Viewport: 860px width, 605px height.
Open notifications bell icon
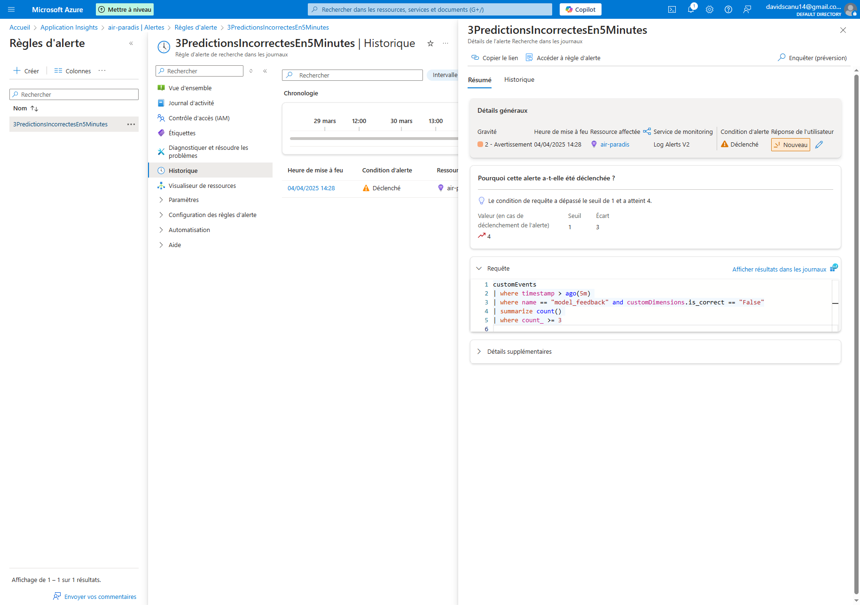tap(691, 9)
